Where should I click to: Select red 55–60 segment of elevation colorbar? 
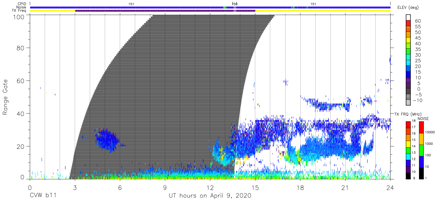408,23
